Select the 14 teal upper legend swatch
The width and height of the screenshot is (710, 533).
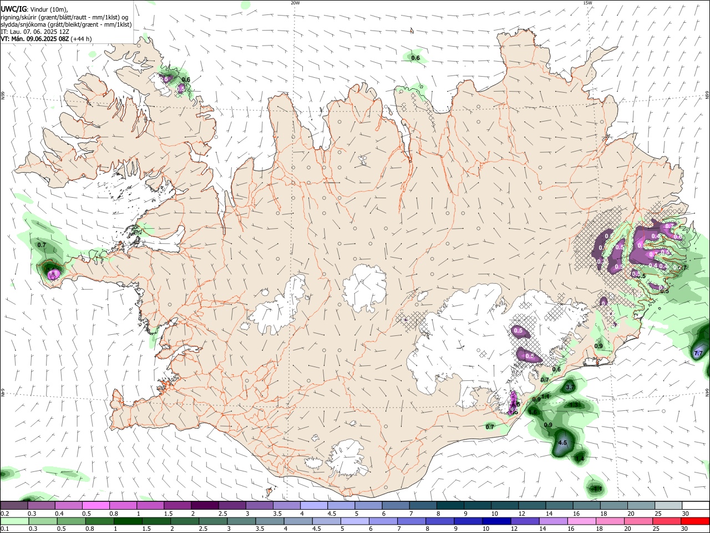[558, 505]
